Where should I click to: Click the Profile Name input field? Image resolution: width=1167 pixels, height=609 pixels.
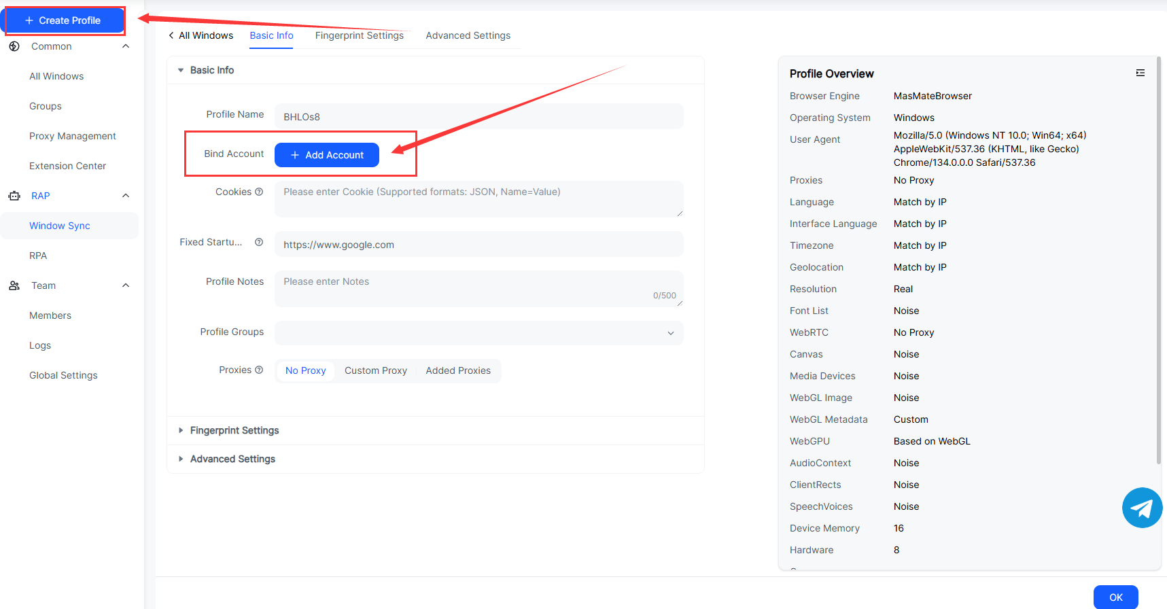(x=478, y=116)
